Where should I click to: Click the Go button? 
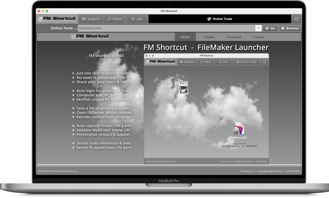coord(270,28)
